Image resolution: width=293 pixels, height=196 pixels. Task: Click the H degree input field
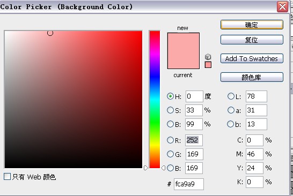[194, 96]
